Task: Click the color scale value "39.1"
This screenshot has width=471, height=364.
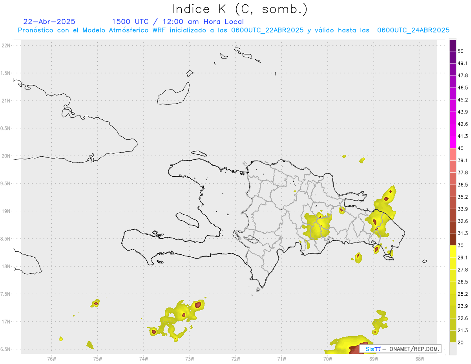Action: [x=463, y=160]
